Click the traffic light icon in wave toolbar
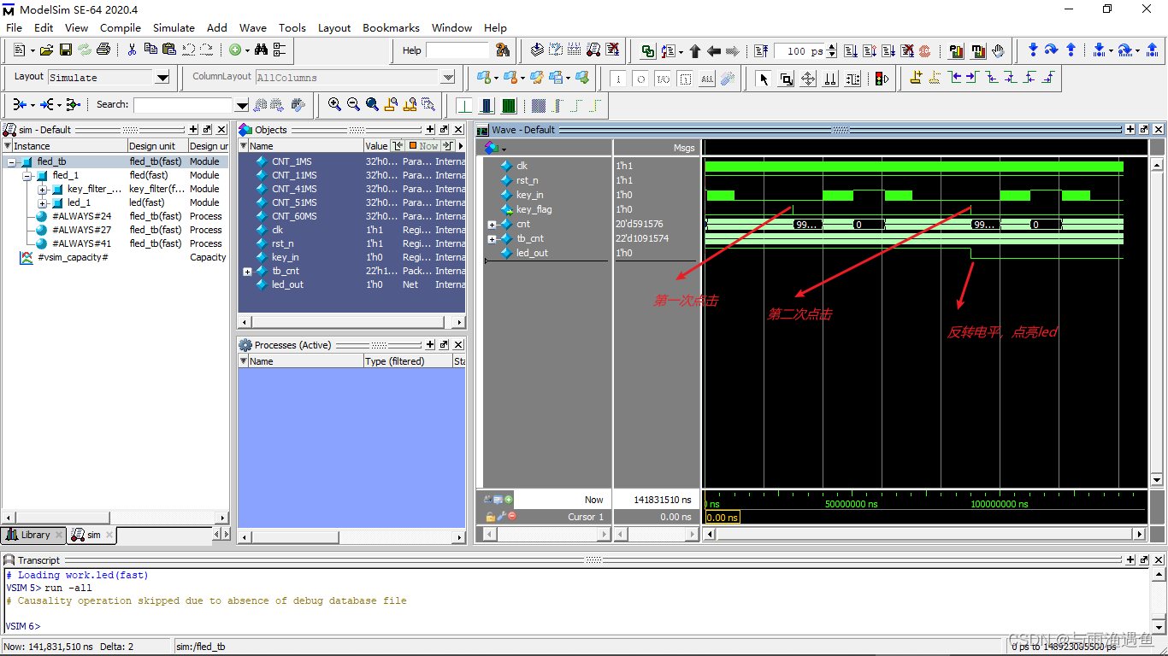Viewport: 1168px width, 656px height. coord(880,79)
